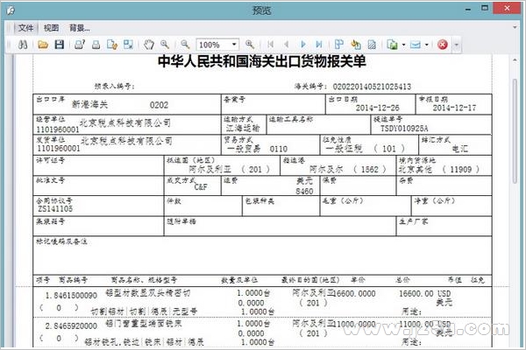Open page setup icon

tap(112, 45)
